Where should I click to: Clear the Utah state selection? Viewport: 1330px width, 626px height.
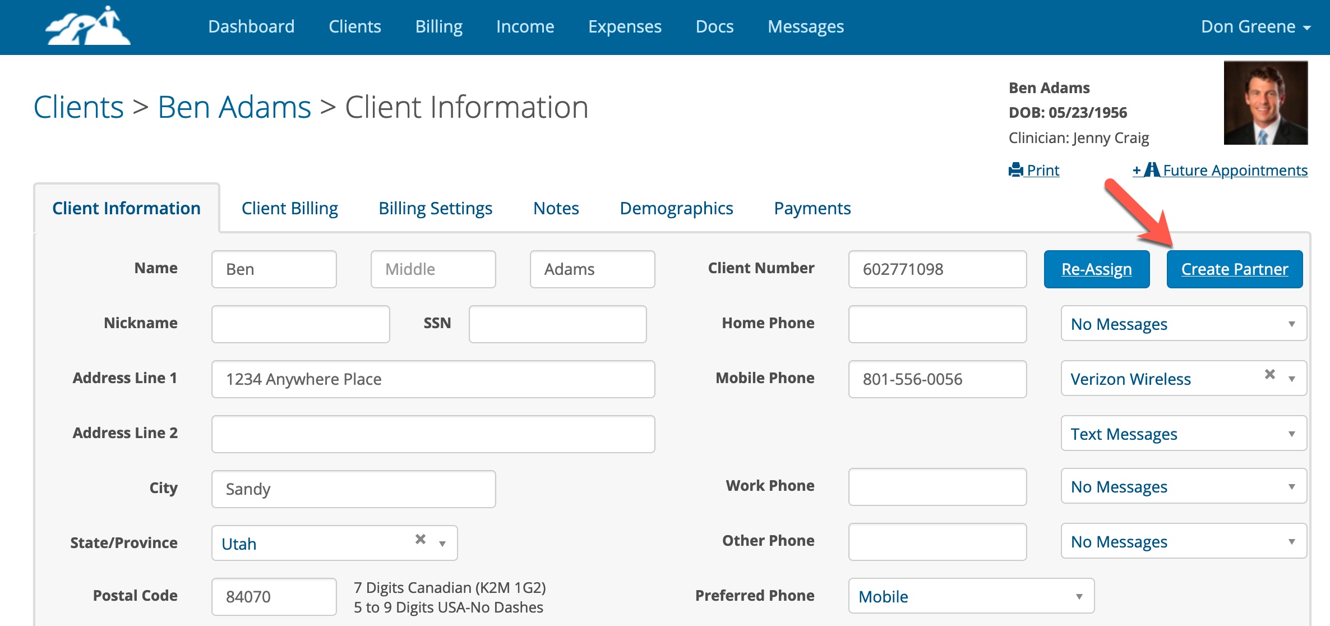pyautogui.click(x=420, y=539)
